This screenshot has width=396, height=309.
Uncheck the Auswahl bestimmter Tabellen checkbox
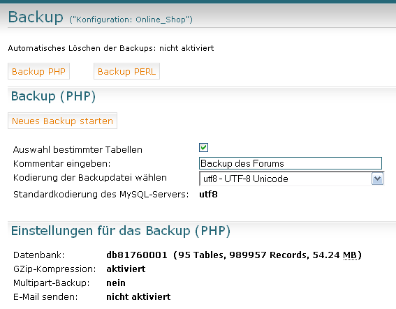coord(203,148)
